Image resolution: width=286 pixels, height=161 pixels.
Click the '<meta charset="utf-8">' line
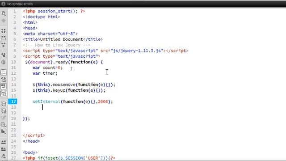[50, 34]
